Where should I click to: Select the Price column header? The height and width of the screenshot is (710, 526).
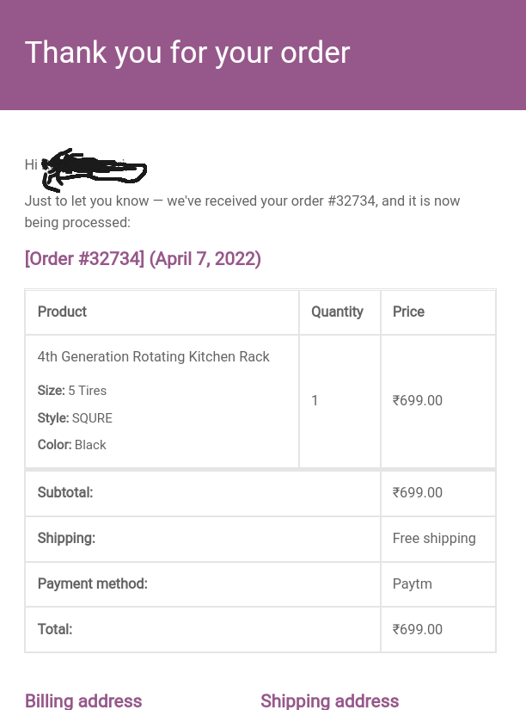coord(408,312)
